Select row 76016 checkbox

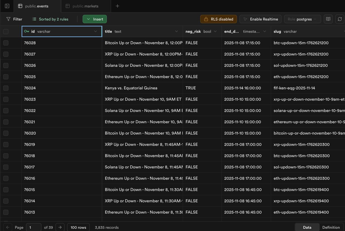6,178
